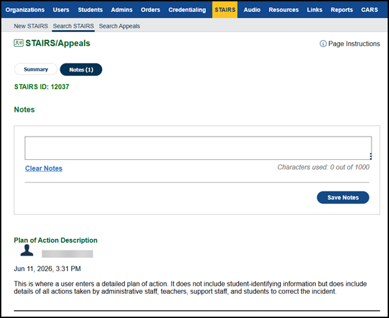The height and width of the screenshot is (318, 389).
Task: Click the Characters used: 0 out of 1000 text
Action: (x=323, y=167)
